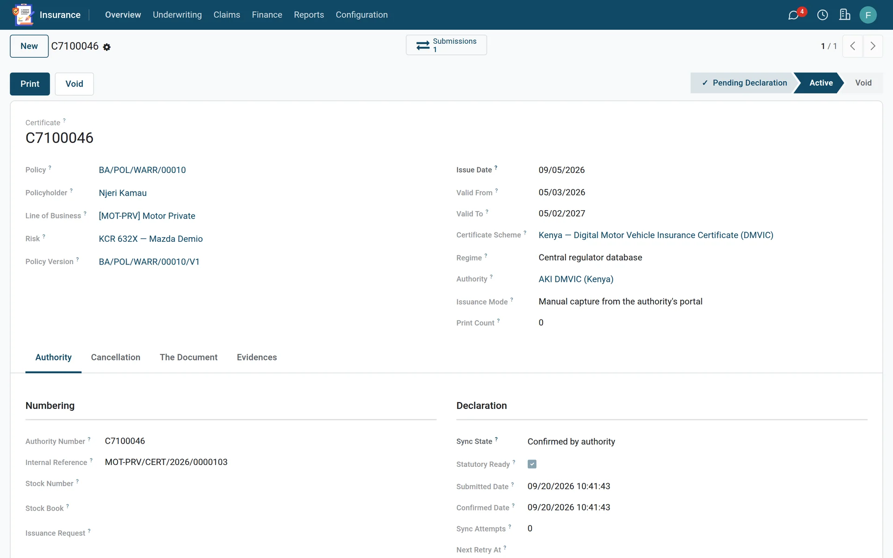This screenshot has width=893, height=558.
Task: Open policy link BA/POL/WARR/00010
Action: point(142,170)
